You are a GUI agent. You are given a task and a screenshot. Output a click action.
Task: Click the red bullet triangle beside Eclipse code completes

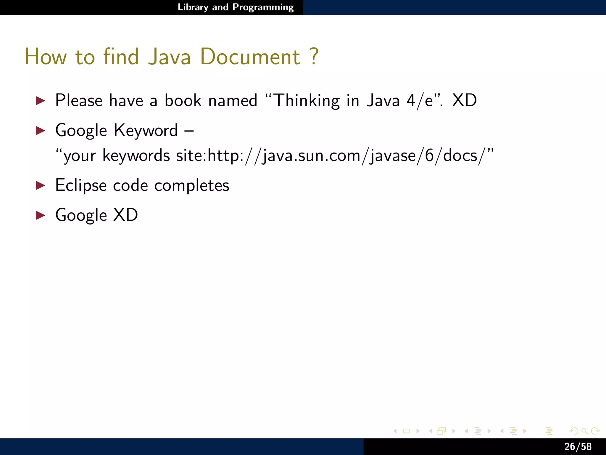(x=41, y=186)
